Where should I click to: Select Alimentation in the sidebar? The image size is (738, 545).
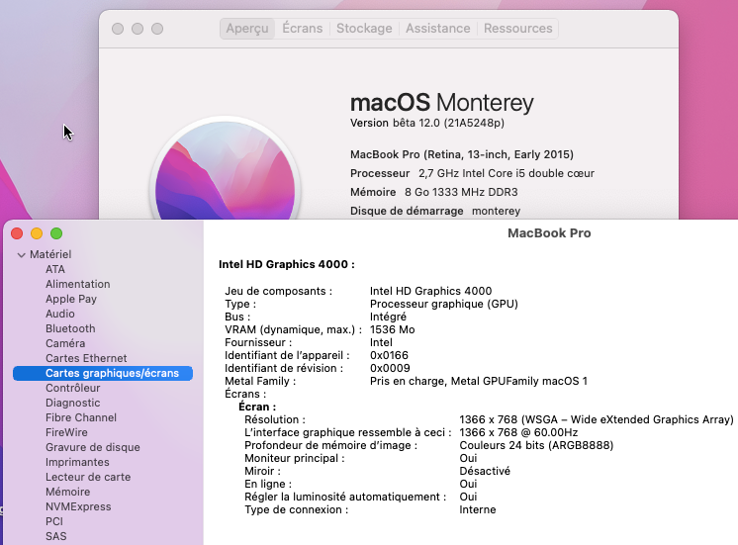(78, 284)
